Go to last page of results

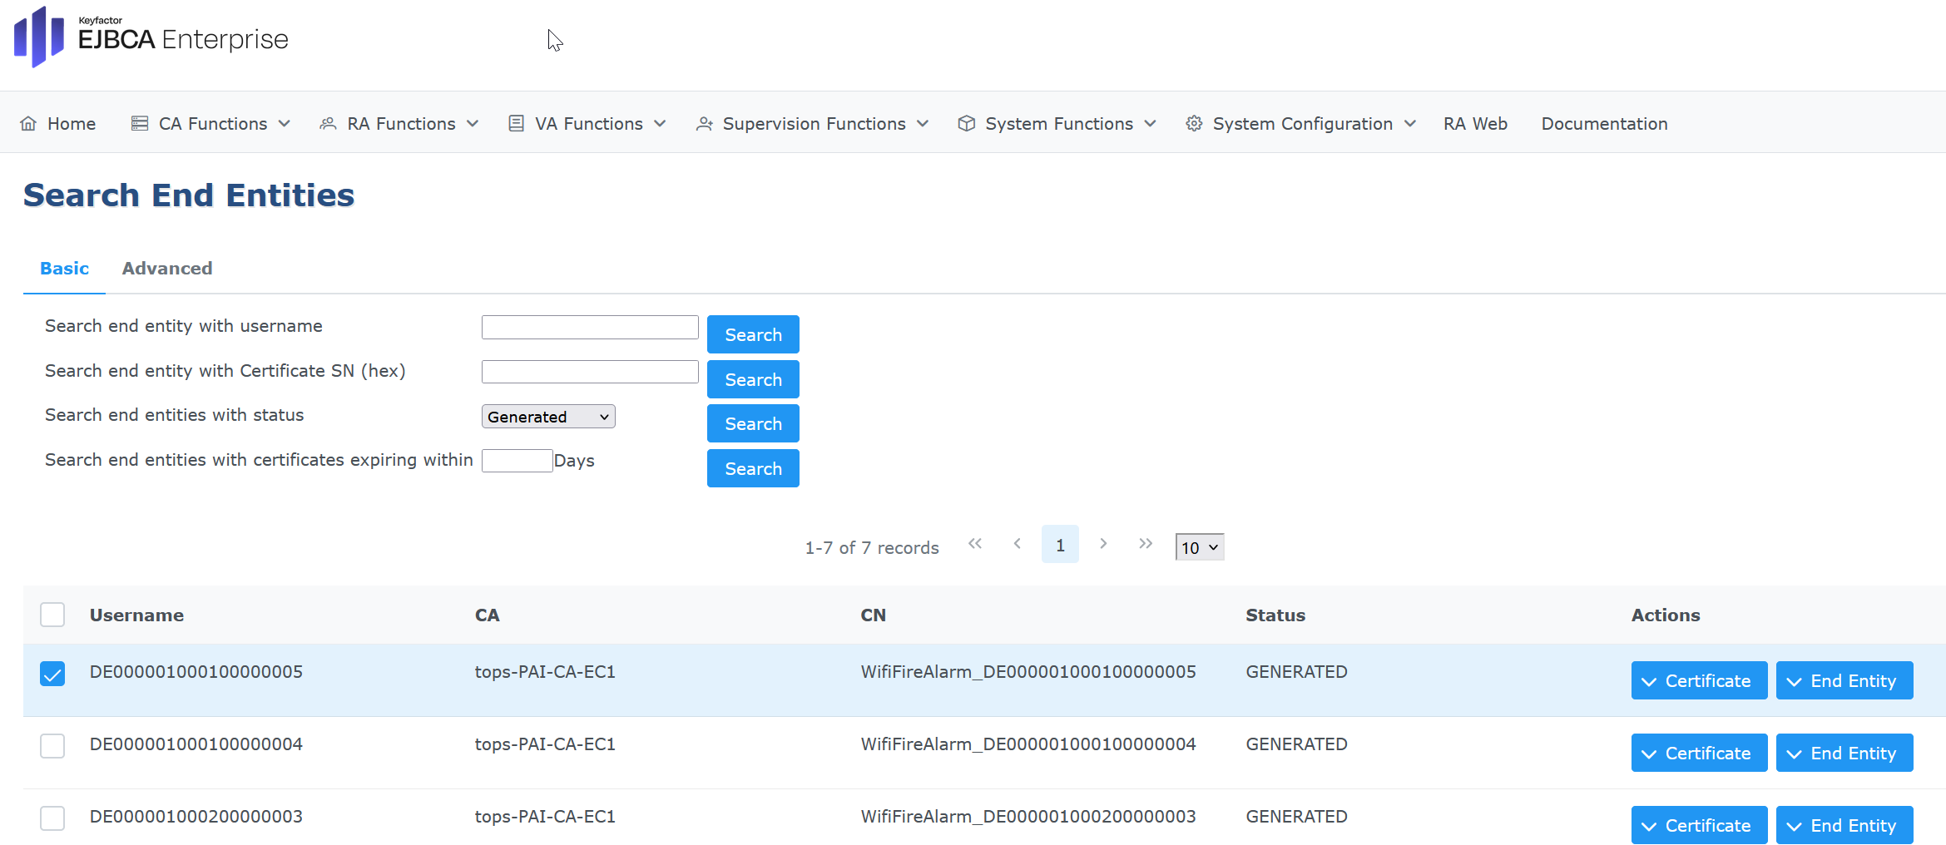pyautogui.click(x=1146, y=544)
